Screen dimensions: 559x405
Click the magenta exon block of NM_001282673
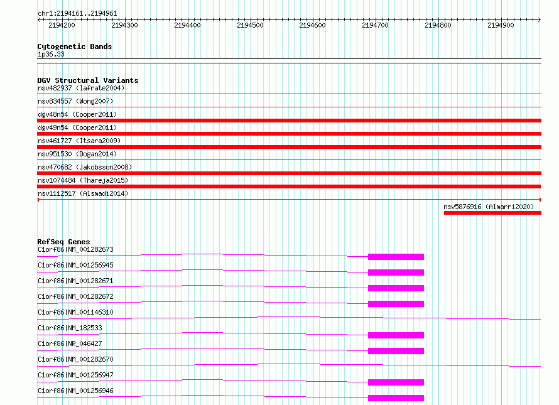(x=396, y=257)
